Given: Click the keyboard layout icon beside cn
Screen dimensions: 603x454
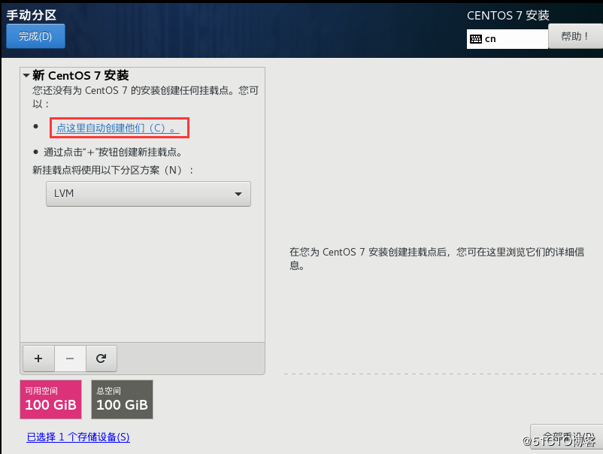Looking at the screenshot, I should 476,39.
